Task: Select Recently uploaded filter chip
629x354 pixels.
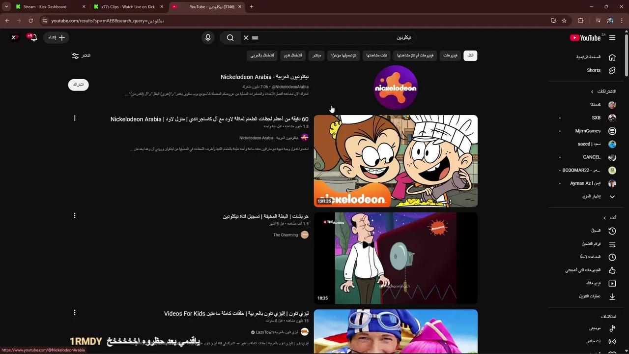Action: (x=343, y=56)
